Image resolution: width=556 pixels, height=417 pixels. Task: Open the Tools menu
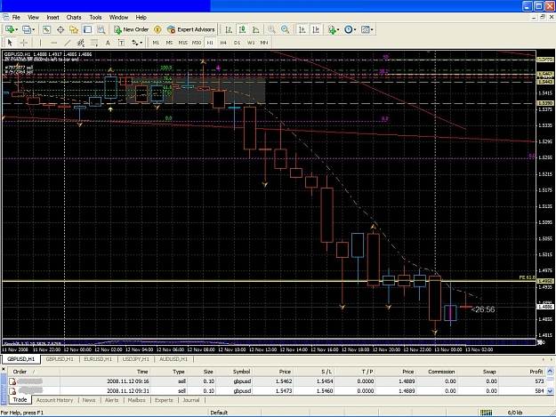tap(95, 18)
